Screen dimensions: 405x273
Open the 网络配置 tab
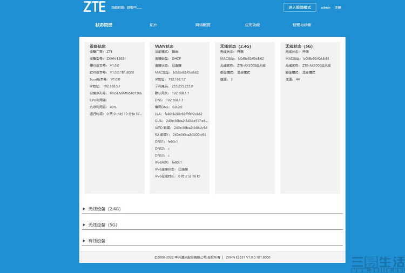click(202, 25)
